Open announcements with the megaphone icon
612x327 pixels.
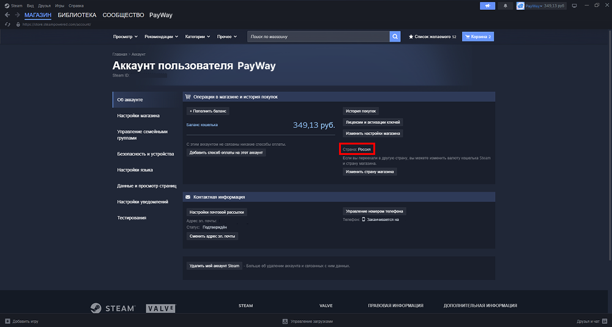click(487, 6)
